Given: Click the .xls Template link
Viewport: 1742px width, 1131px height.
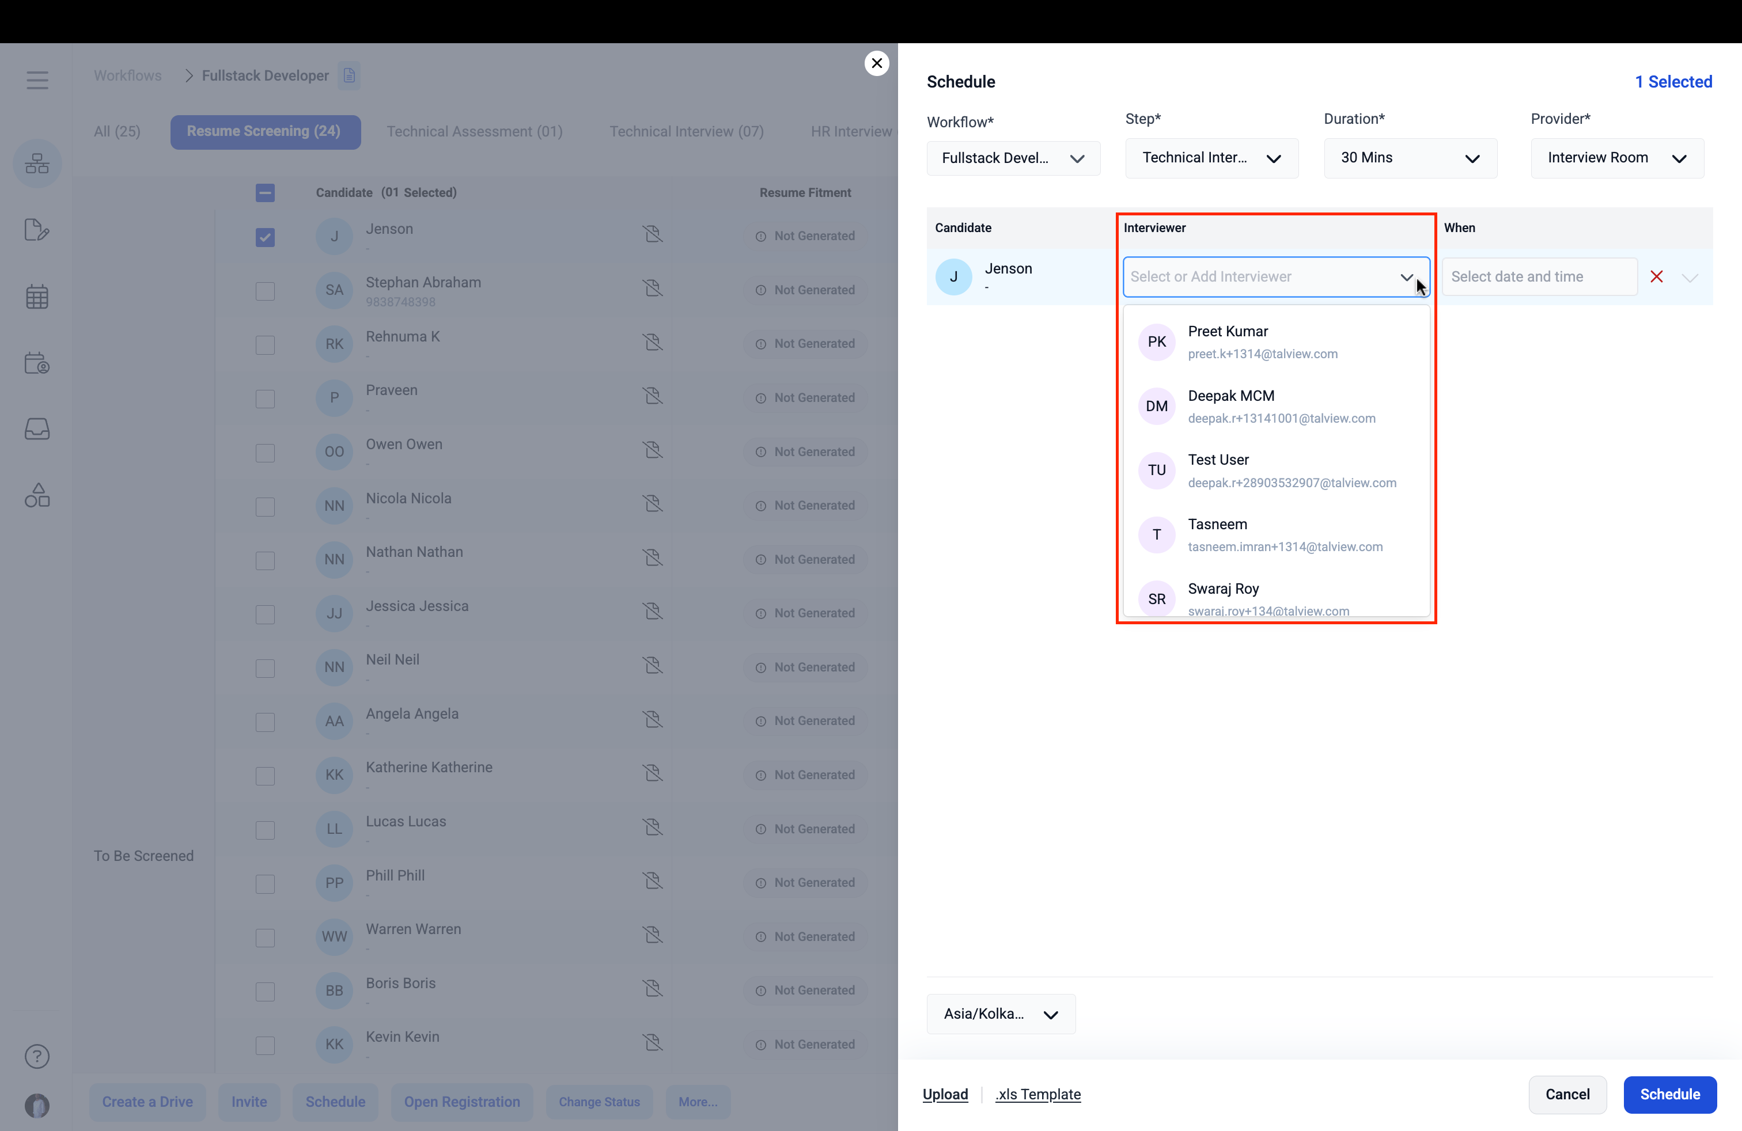Looking at the screenshot, I should [1038, 1094].
